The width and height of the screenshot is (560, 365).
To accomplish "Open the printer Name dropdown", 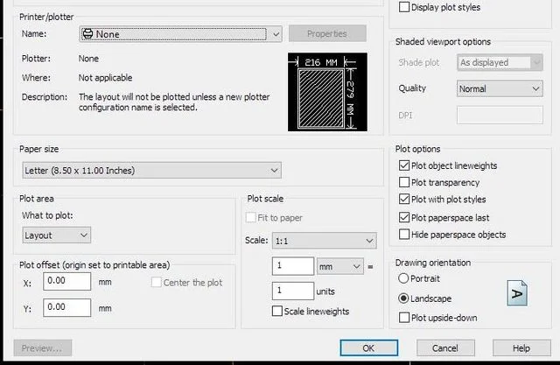I will pyautogui.click(x=181, y=34).
